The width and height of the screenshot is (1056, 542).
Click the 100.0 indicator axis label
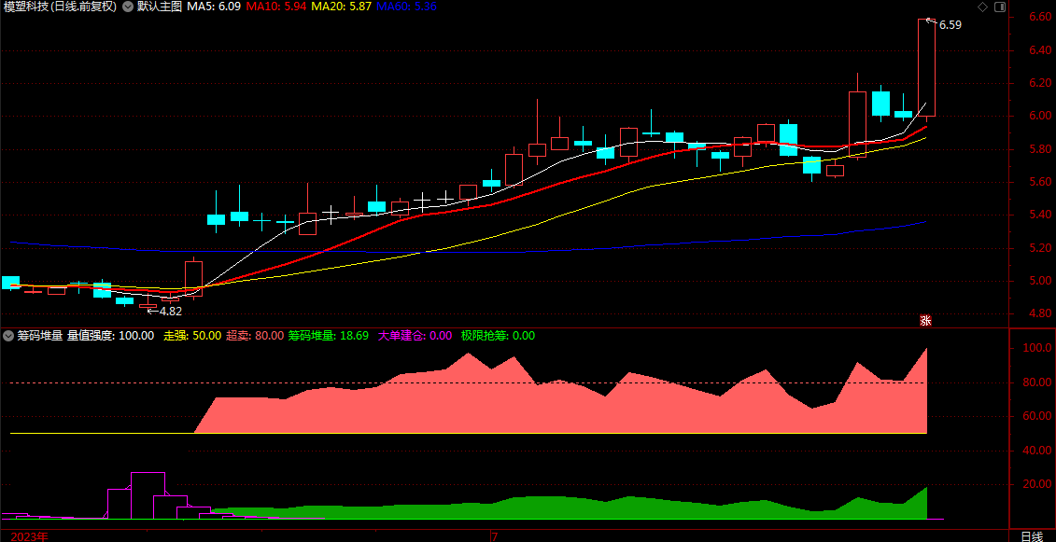pyautogui.click(x=1038, y=349)
